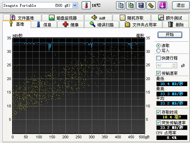Expand the Seagate Portable drive dropdown

pos(75,5)
